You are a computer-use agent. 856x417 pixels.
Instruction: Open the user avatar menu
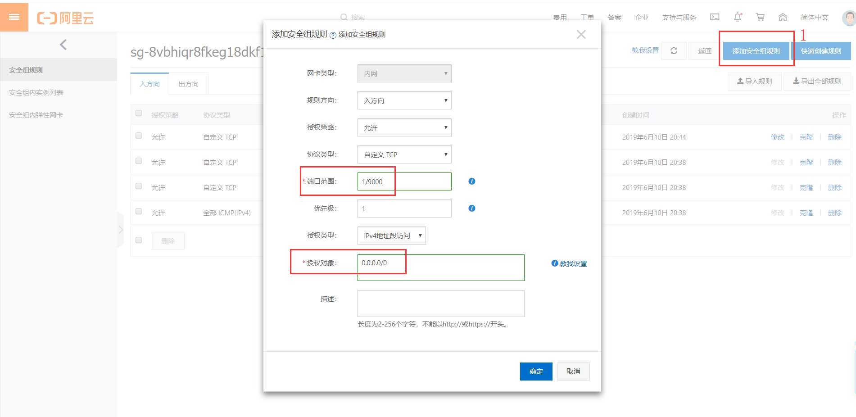[849, 18]
